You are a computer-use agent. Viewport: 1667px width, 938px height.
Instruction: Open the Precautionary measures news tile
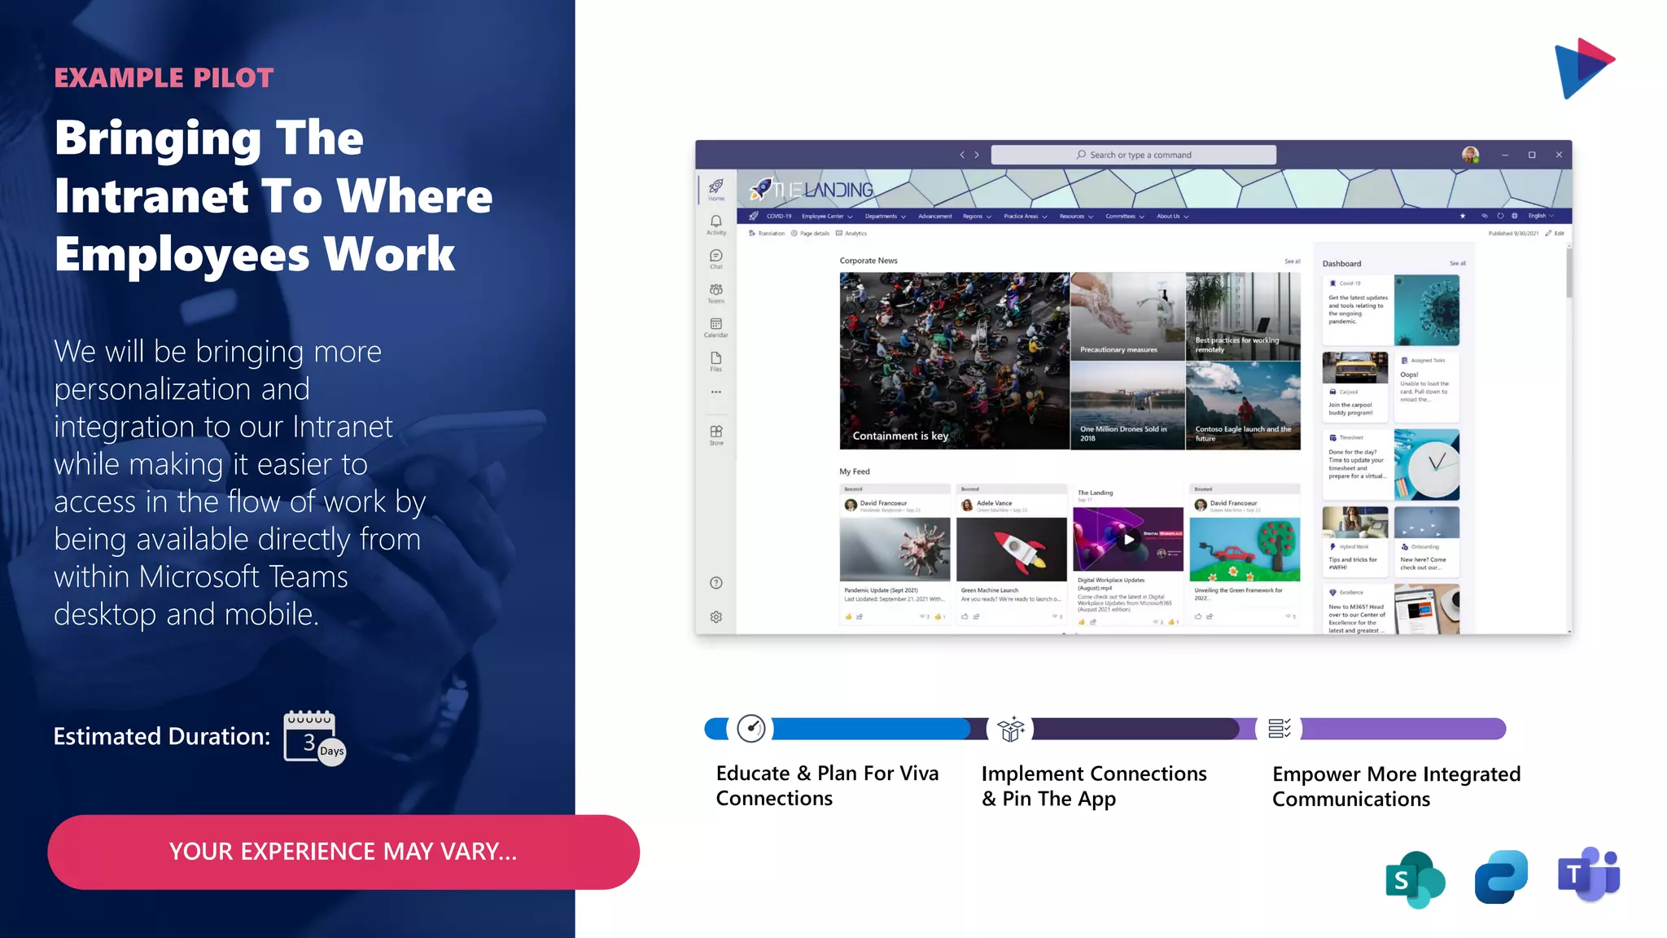click(x=1127, y=316)
